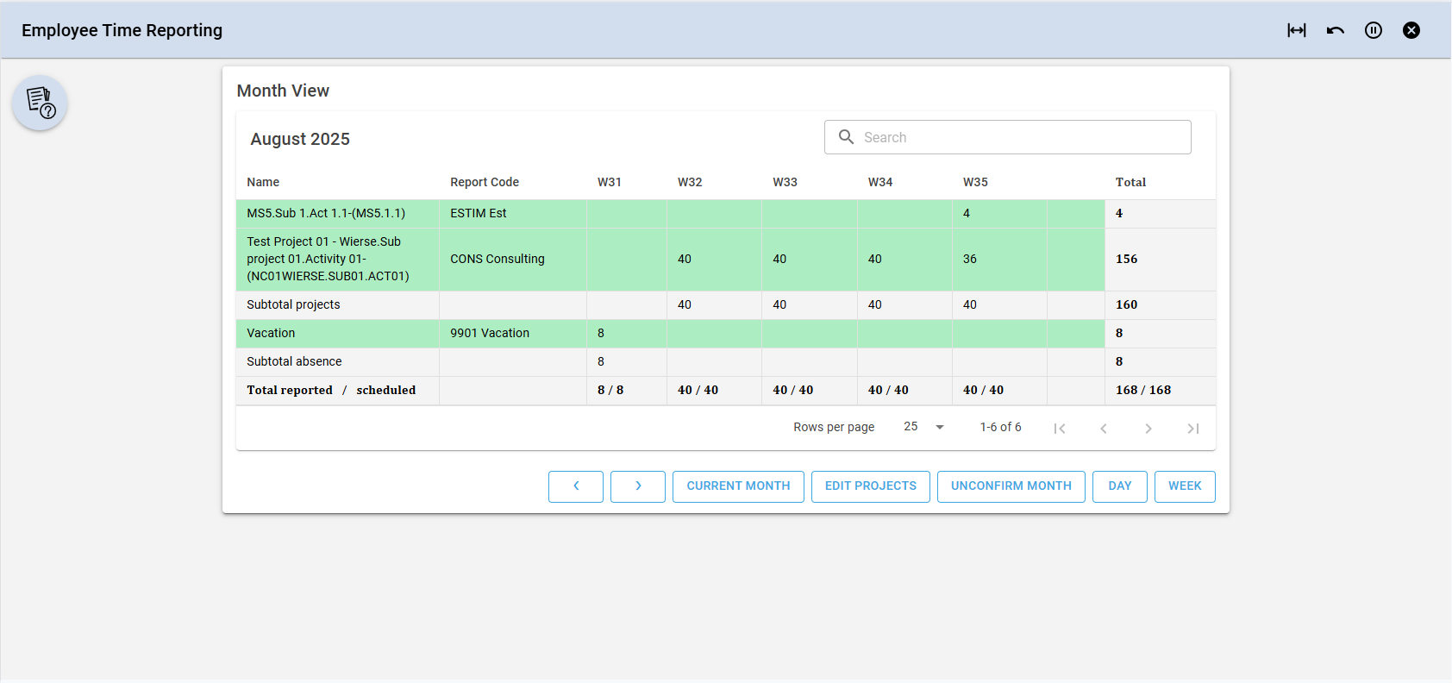Click the W35 cell showing 36
Viewport: 1452px width, 683px height.
tap(970, 259)
